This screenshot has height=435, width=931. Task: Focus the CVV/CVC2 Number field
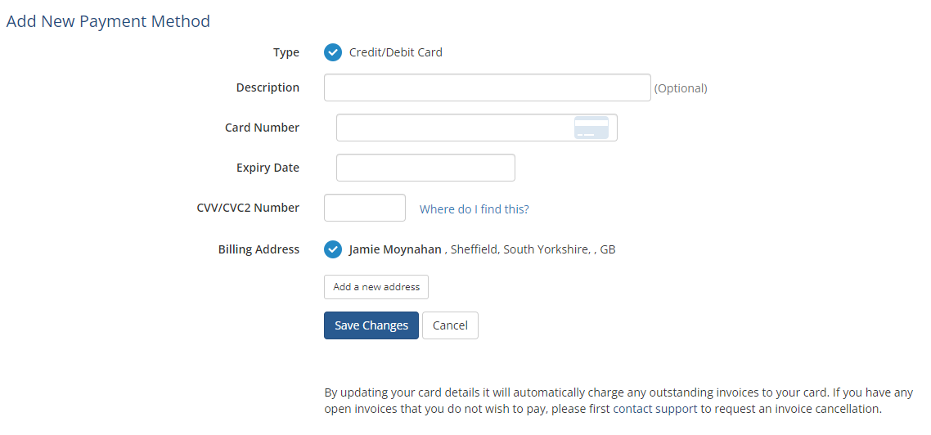pos(365,208)
